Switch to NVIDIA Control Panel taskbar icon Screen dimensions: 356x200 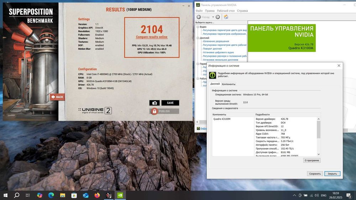pos(120,195)
